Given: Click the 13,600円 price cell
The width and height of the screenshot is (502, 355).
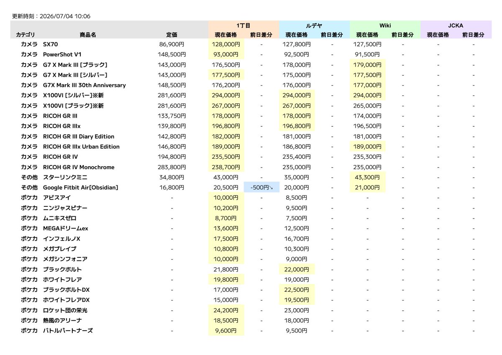Looking at the screenshot, I should (x=226, y=229).
